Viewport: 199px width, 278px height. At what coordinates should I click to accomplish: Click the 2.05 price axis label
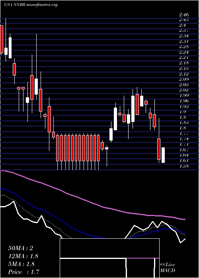(184, 85)
